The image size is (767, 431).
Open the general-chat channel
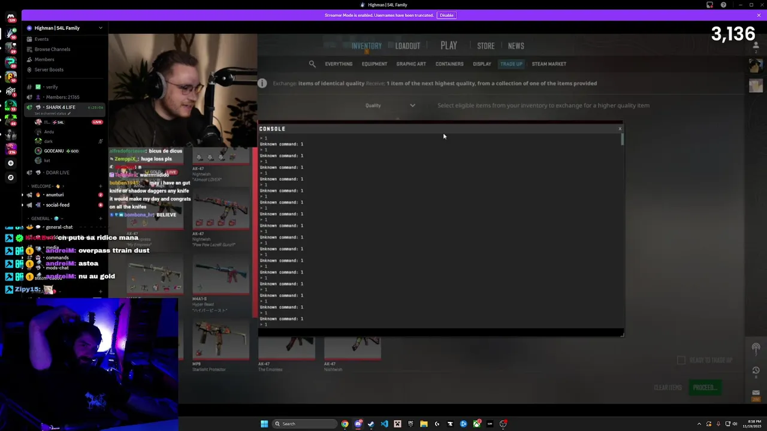pyautogui.click(x=64, y=227)
